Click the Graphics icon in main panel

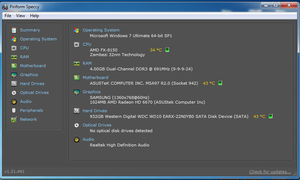[77, 92]
